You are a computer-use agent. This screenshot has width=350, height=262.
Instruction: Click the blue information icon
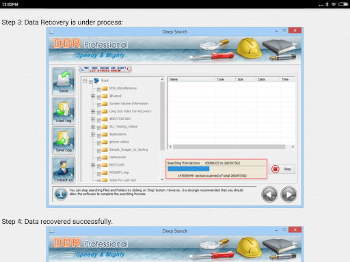(61, 194)
